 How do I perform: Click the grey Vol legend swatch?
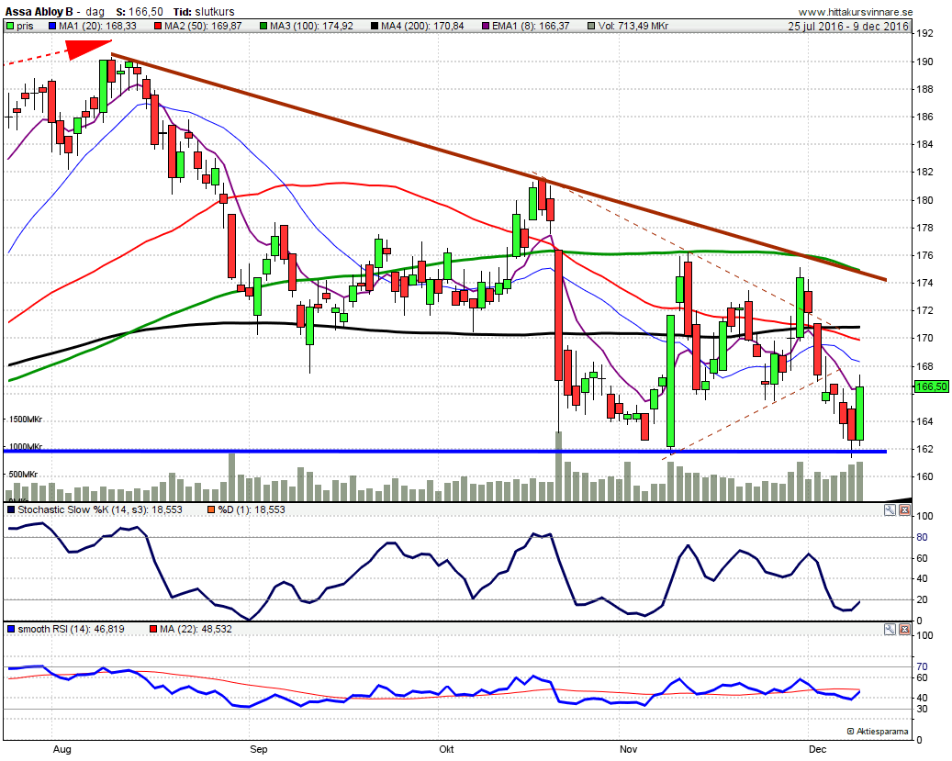point(592,26)
